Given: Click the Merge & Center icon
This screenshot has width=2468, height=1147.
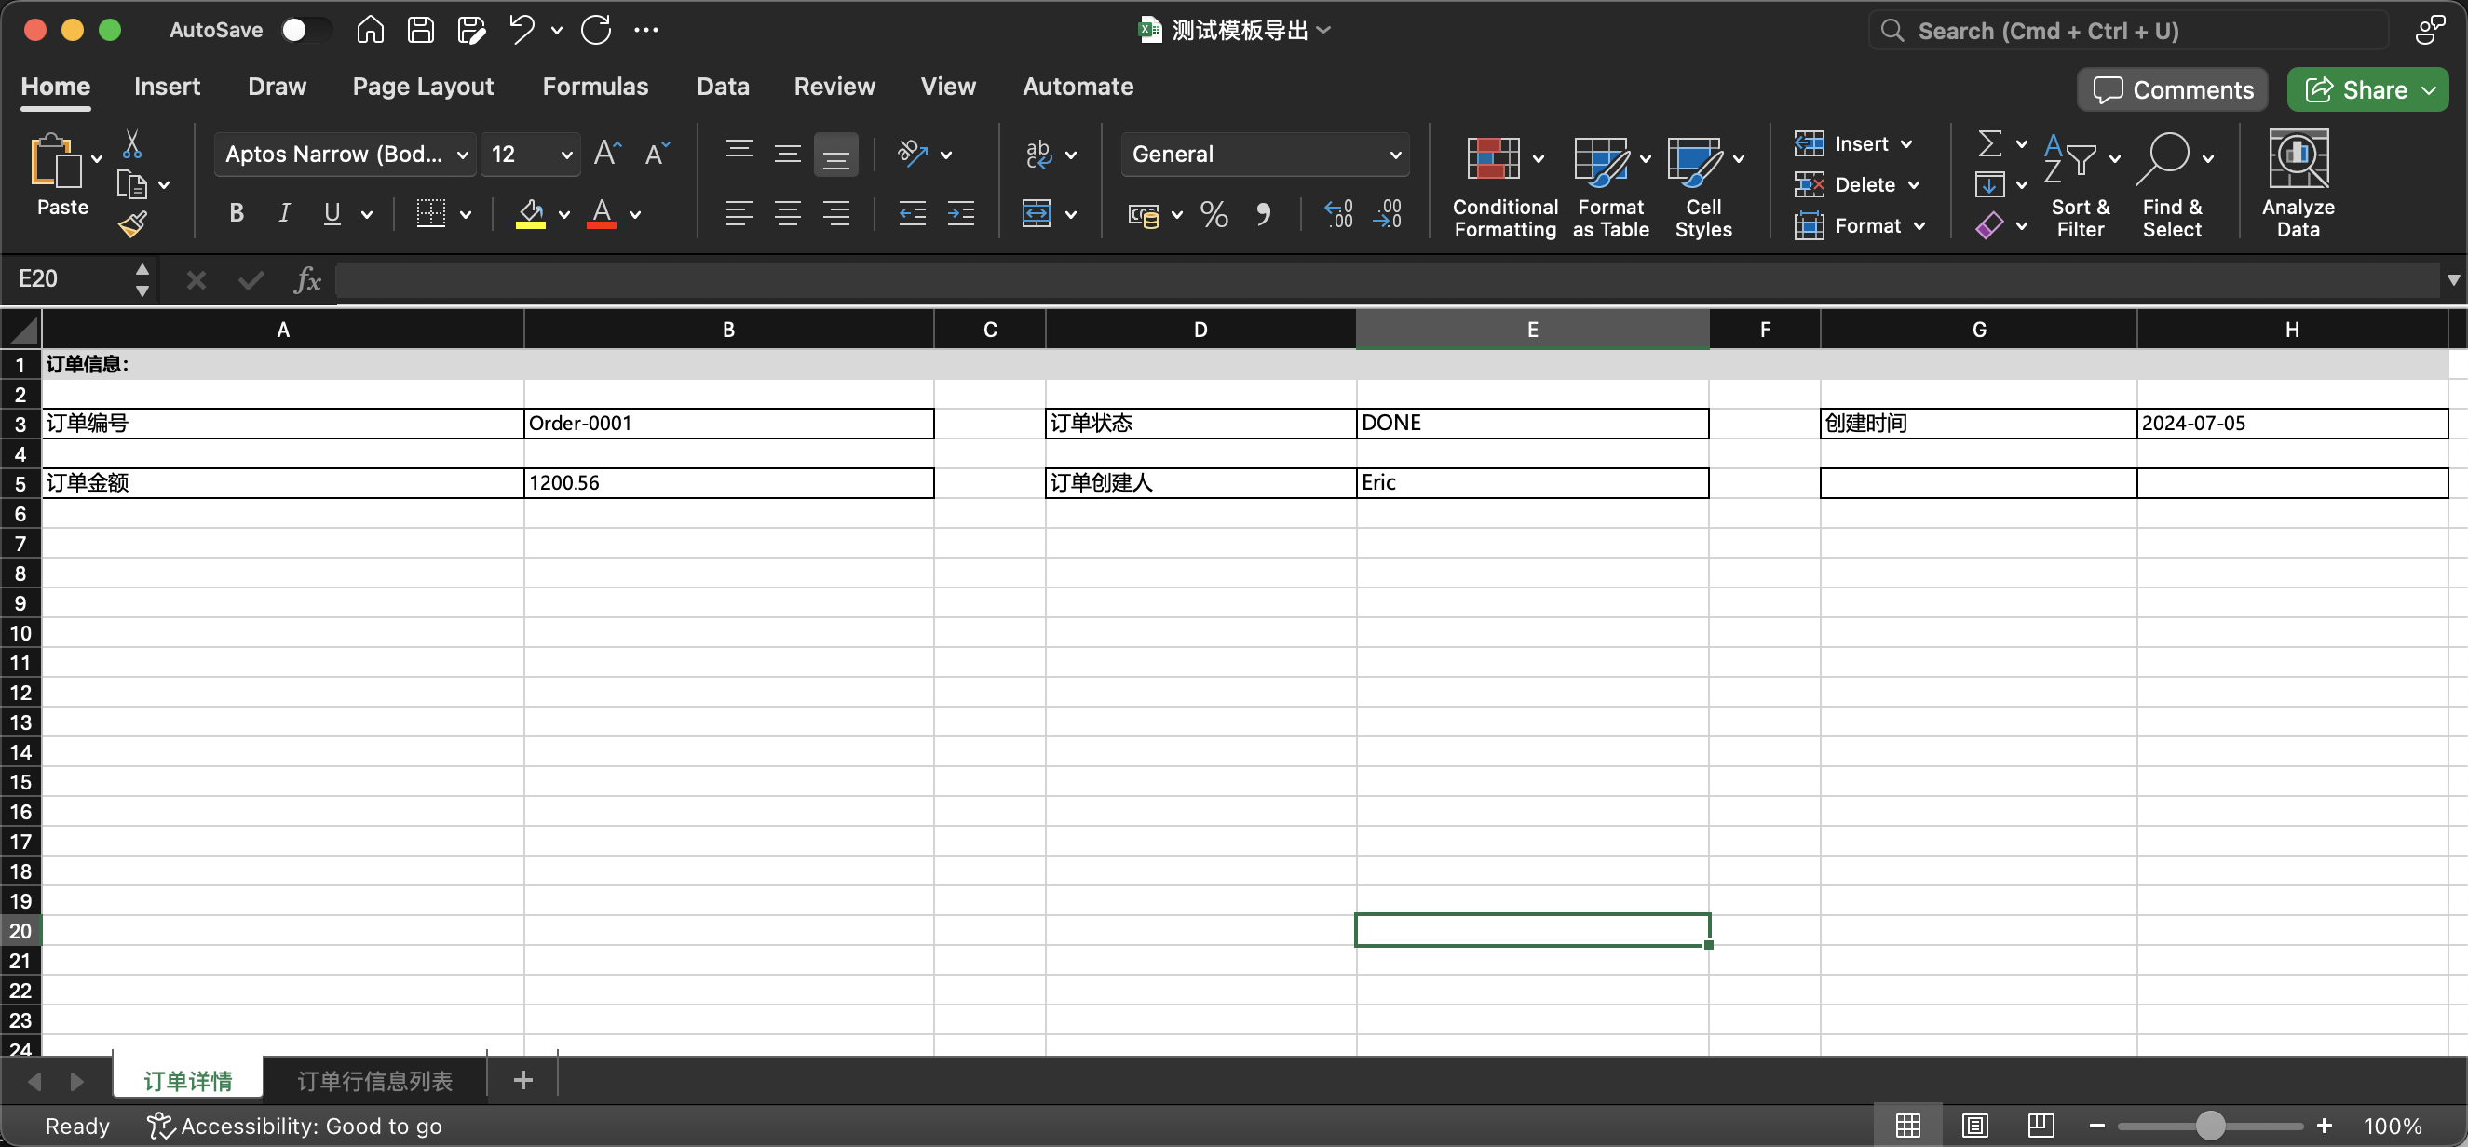Looking at the screenshot, I should tap(1037, 213).
